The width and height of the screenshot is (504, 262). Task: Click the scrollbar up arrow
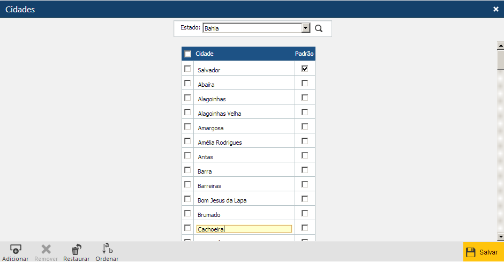point(500,46)
